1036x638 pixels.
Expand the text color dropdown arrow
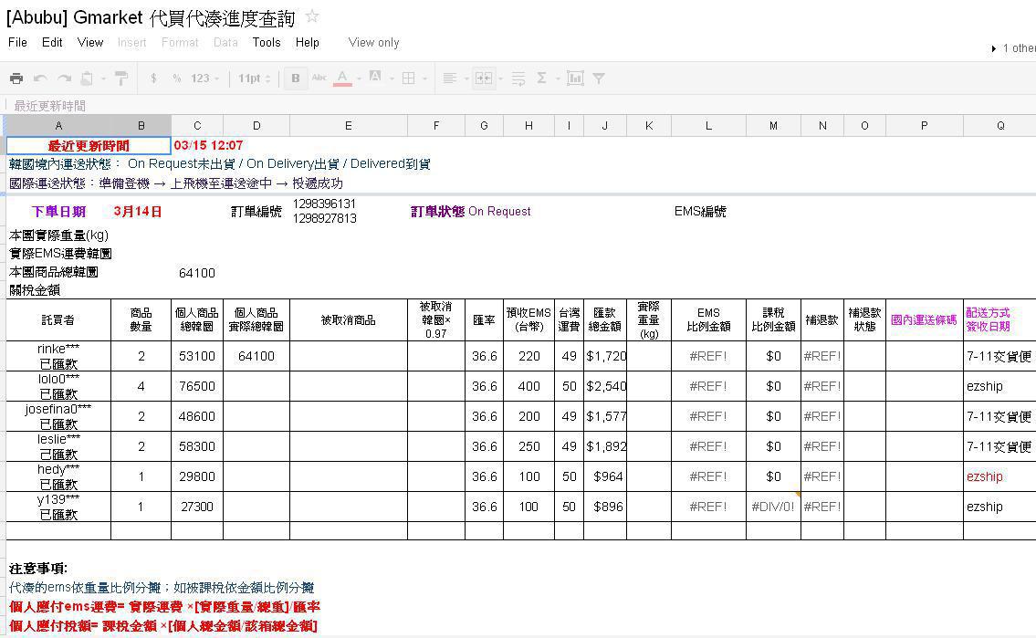[359, 79]
